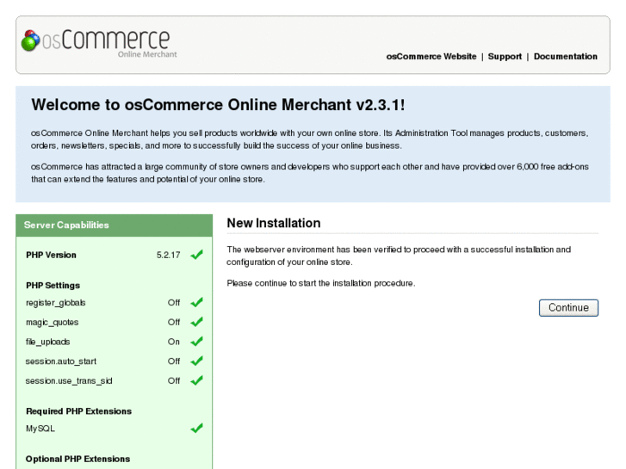Click the osCommerce logo

click(99, 44)
